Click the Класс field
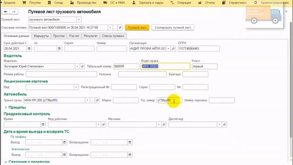Viewport: 293px width, 165px height. click(205, 66)
